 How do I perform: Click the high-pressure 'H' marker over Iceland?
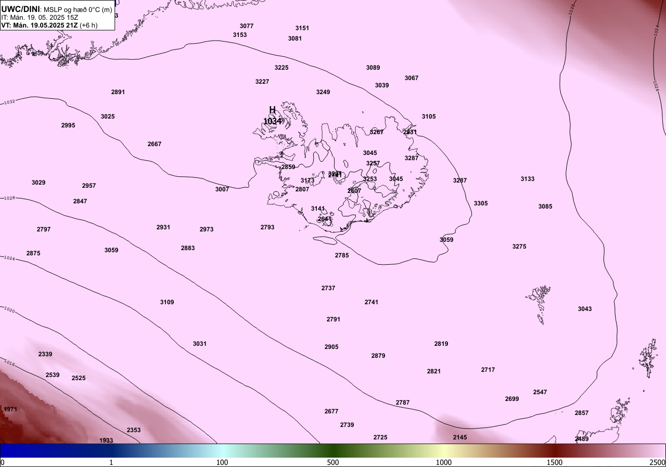272,110
